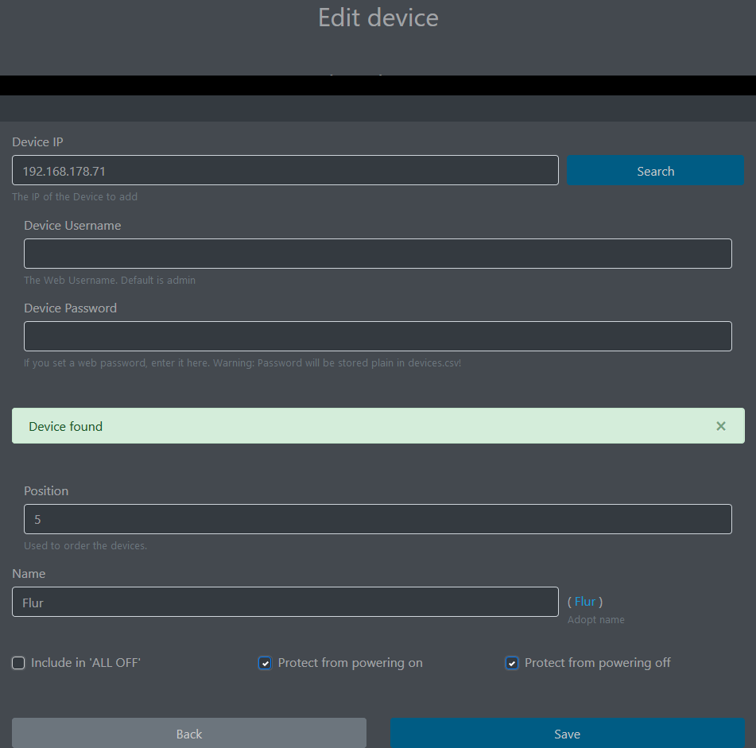Viewport: 756px width, 748px height.
Task: Enable Include in 'ALL OFF' checkbox
Action: pyautogui.click(x=18, y=662)
